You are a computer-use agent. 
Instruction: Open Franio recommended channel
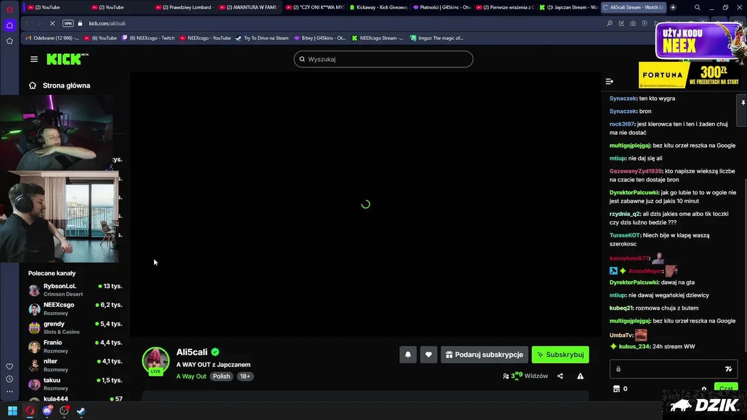point(75,346)
